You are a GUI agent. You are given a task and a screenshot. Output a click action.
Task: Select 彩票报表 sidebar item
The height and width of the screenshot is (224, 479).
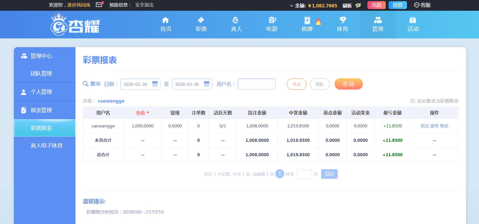(45, 128)
